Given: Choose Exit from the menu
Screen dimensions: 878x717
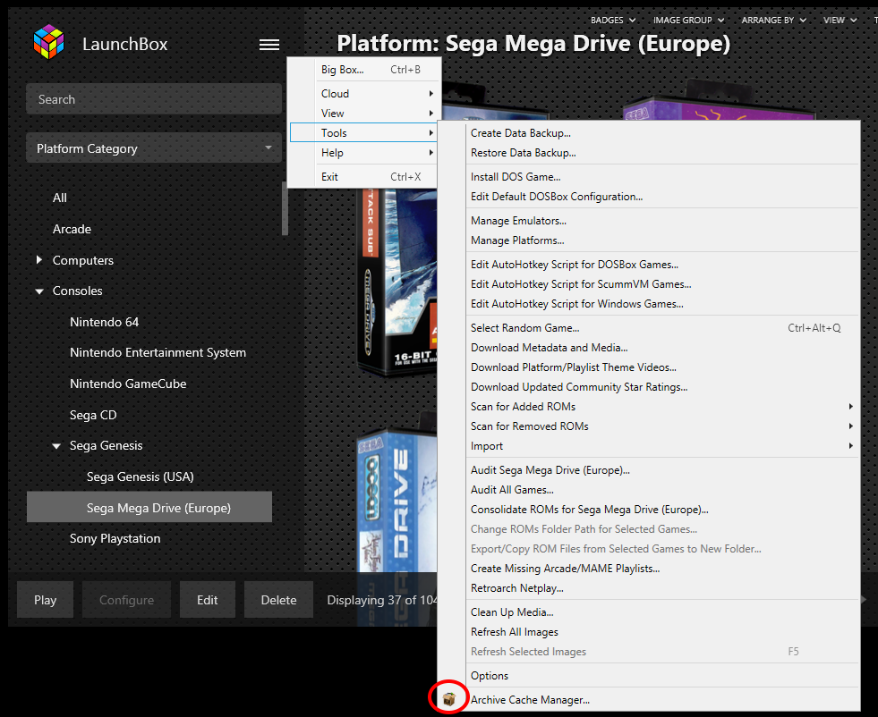Looking at the screenshot, I should 364,177.
